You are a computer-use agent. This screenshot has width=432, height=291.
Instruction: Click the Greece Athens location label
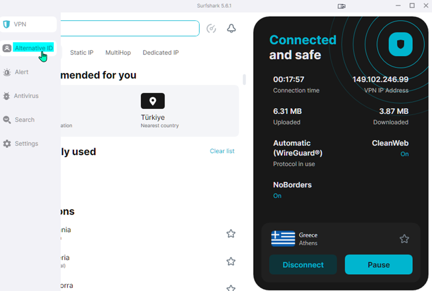tap(308, 239)
